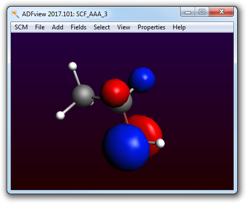This screenshot has width=247, height=204.
Task: Maximize the ADFview window
Action: [x=202, y=12]
